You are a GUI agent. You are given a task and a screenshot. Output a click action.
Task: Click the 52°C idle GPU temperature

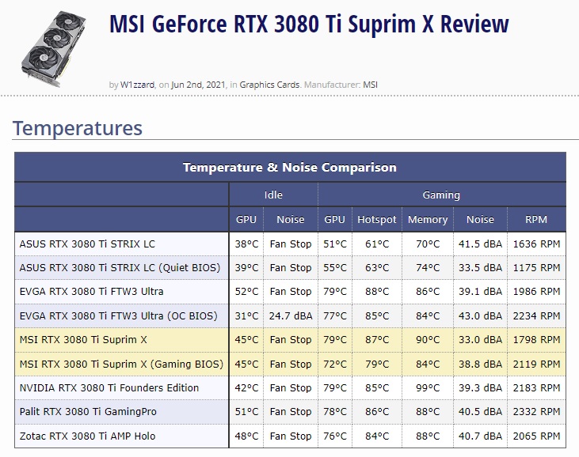tap(246, 292)
